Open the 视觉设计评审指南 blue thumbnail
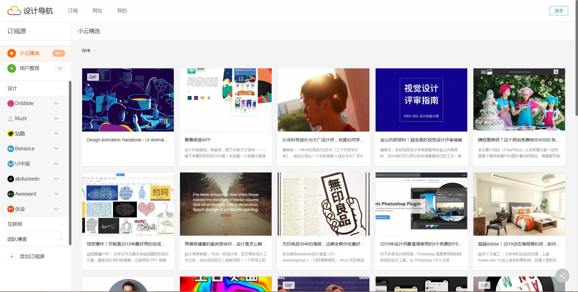 (x=421, y=100)
